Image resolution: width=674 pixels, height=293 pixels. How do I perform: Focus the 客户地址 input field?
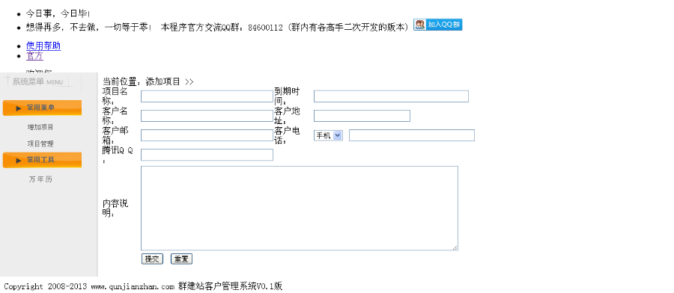pyautogui.click(x=362, y=116)
